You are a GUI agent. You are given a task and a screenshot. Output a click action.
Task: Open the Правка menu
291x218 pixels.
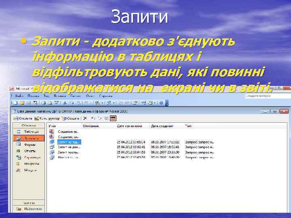point(33,96)
